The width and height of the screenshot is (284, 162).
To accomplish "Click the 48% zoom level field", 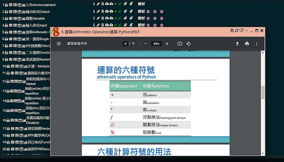I will (x=156, y=44).
